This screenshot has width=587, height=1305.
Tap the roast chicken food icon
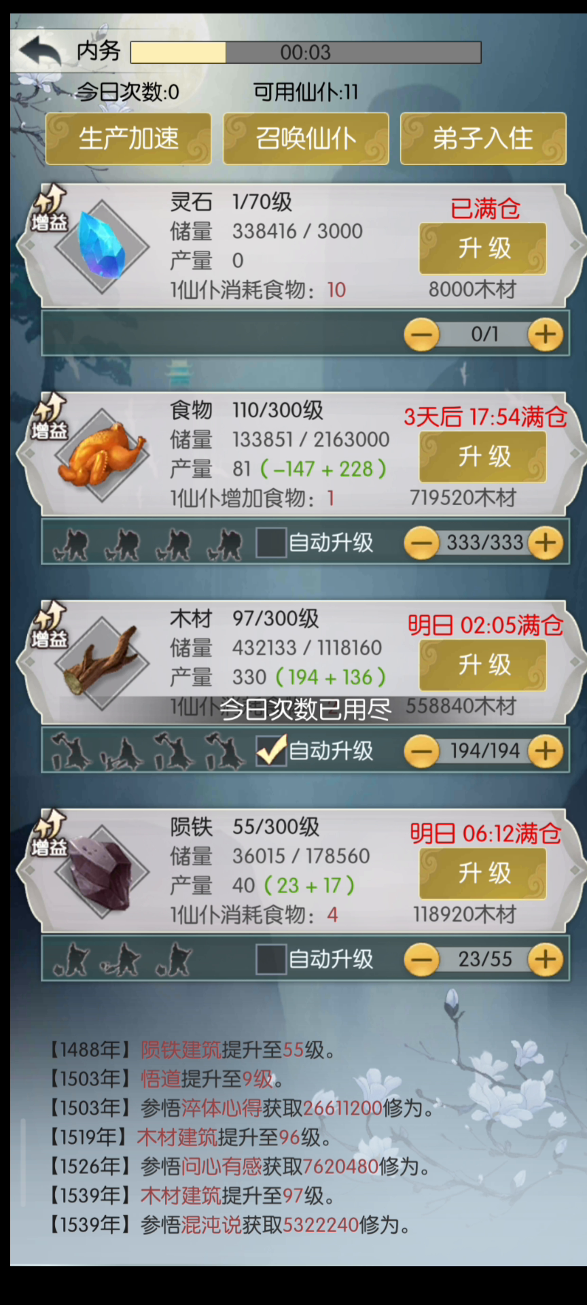(102, 454)
